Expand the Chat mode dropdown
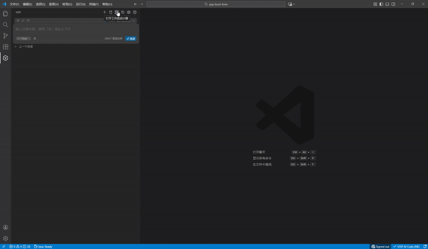Image resolution: width=428 pixels, height=249 pixels. point(24,38)
